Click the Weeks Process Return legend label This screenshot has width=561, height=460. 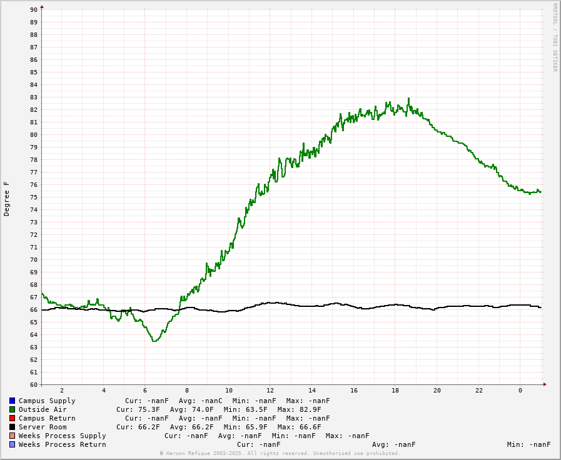tap(62, 444)
